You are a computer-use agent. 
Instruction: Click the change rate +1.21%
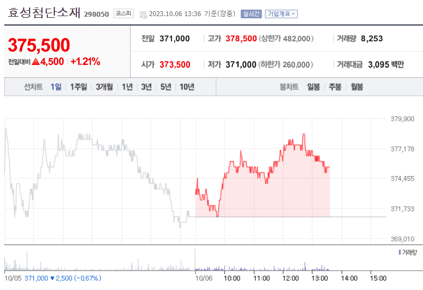coord(85,62)
